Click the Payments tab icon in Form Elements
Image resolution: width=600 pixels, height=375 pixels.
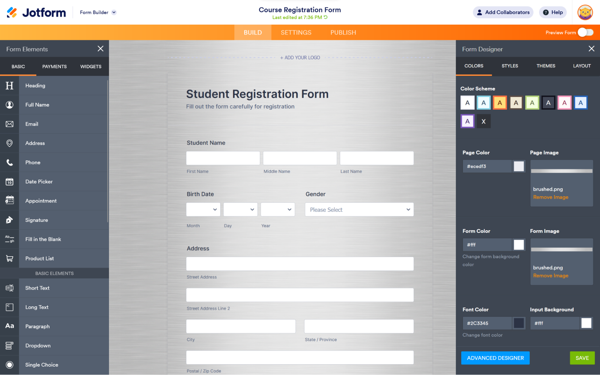(x=54, y=66)
